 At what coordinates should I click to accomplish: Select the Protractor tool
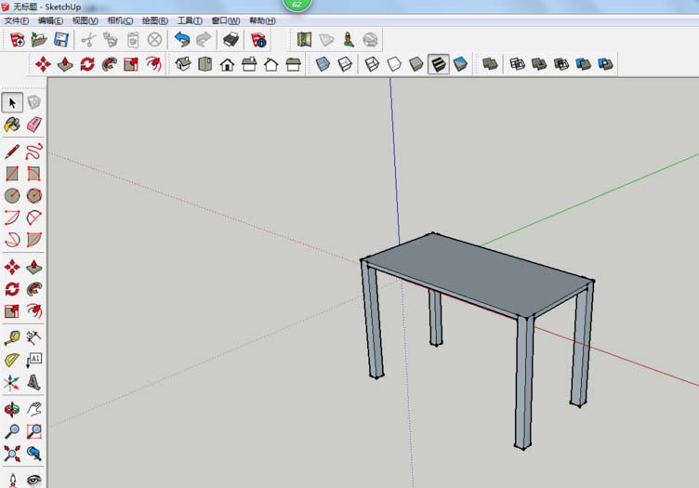pyautogui.click(x=12, y=360)
